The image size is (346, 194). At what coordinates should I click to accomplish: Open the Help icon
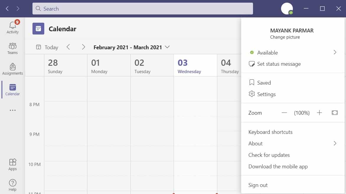(x=12, y=185)
